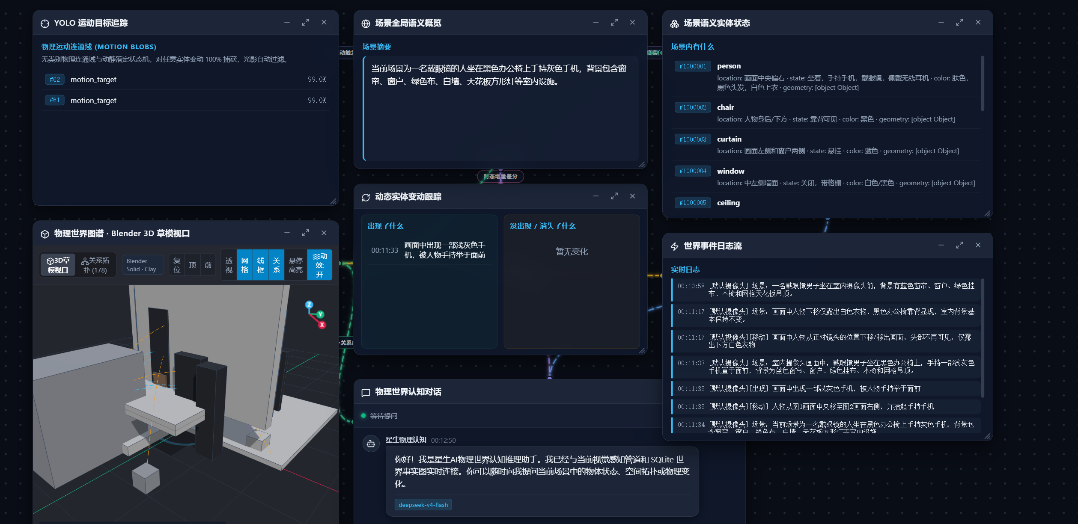Toggle the 动效: 开 animation effects switch
Image resolution: width=1078 pixels, height=524 pixels.
pyautogui.click(x=319, y=265)
